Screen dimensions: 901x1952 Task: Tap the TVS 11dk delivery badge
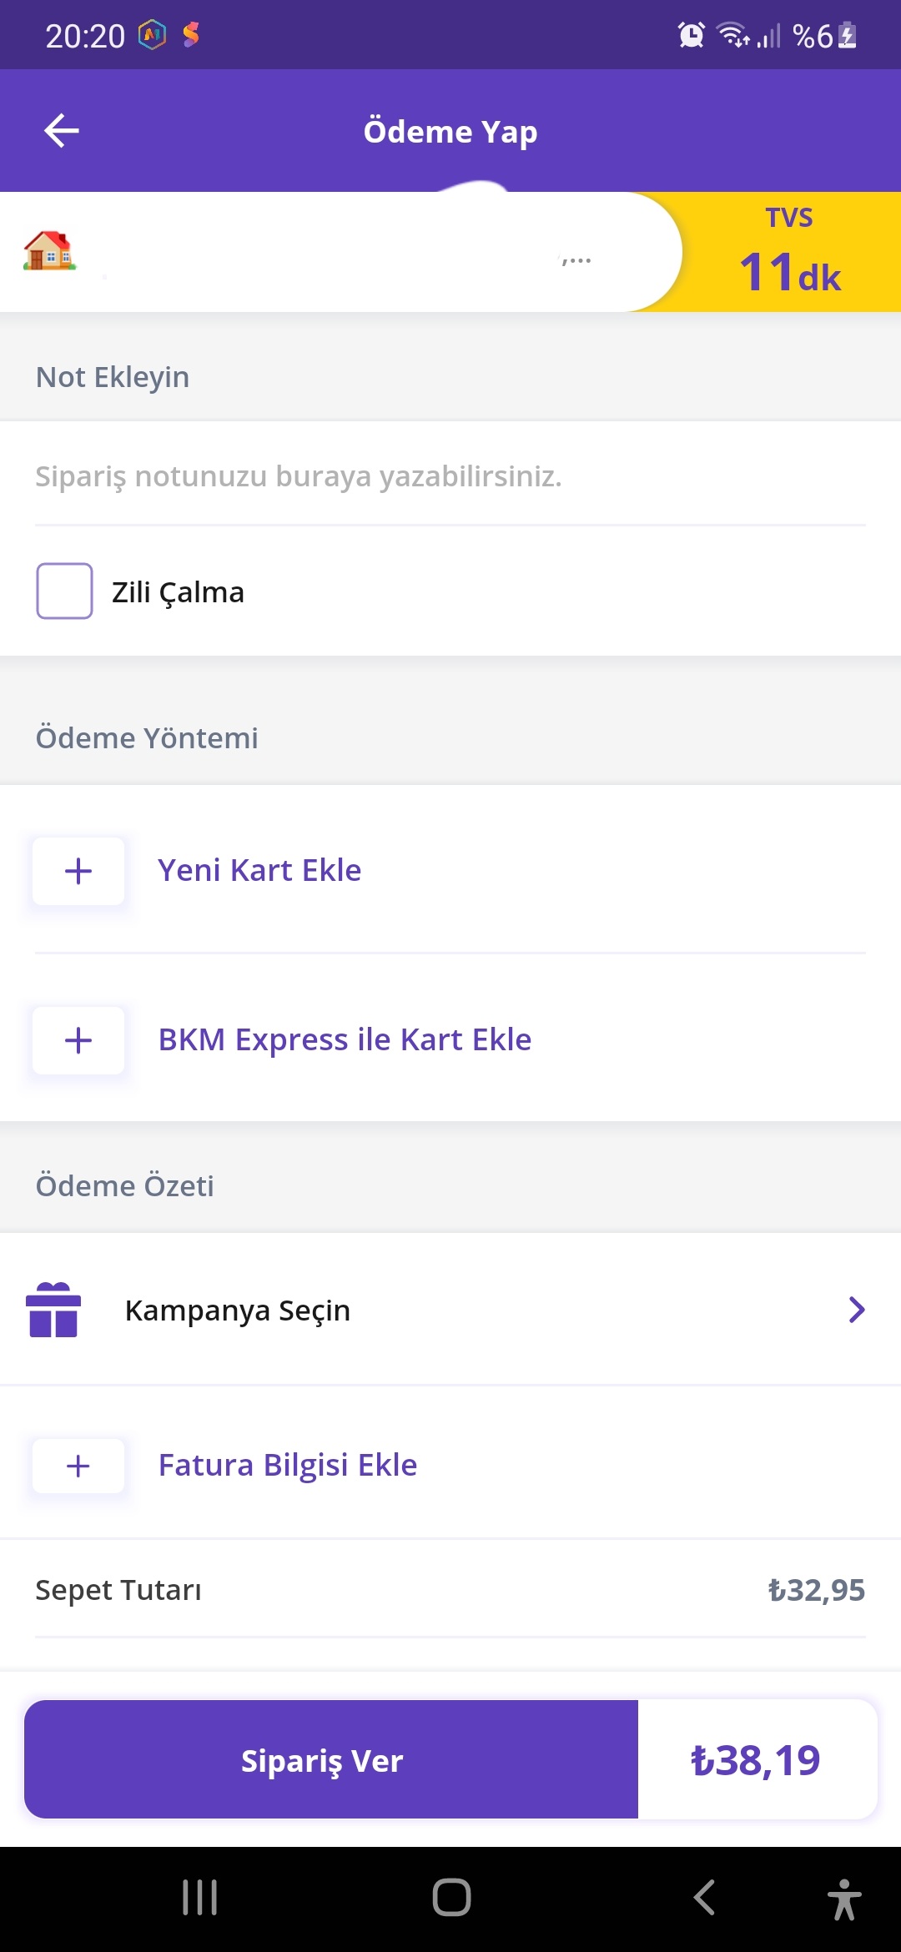(789, 252)
